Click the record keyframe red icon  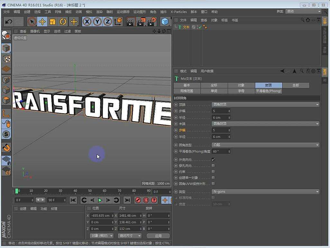pyautogui.click(x=138, y=200)
